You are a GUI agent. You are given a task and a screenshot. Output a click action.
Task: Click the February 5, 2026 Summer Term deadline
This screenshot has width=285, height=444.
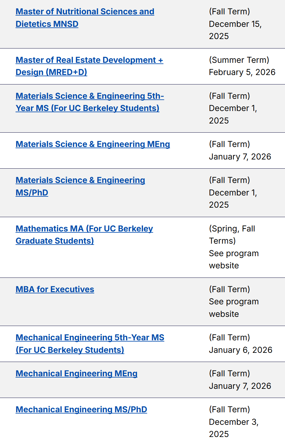point(242,72)
